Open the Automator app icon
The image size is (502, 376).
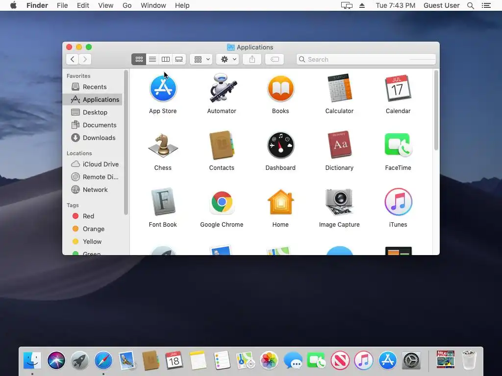pos(223,88)
